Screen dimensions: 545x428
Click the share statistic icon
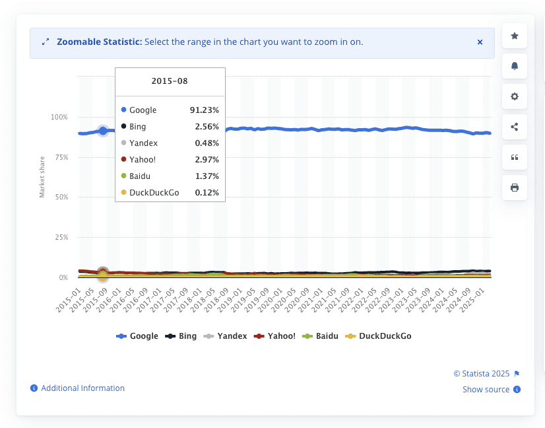pyautogui.click(x=515, y=127)
